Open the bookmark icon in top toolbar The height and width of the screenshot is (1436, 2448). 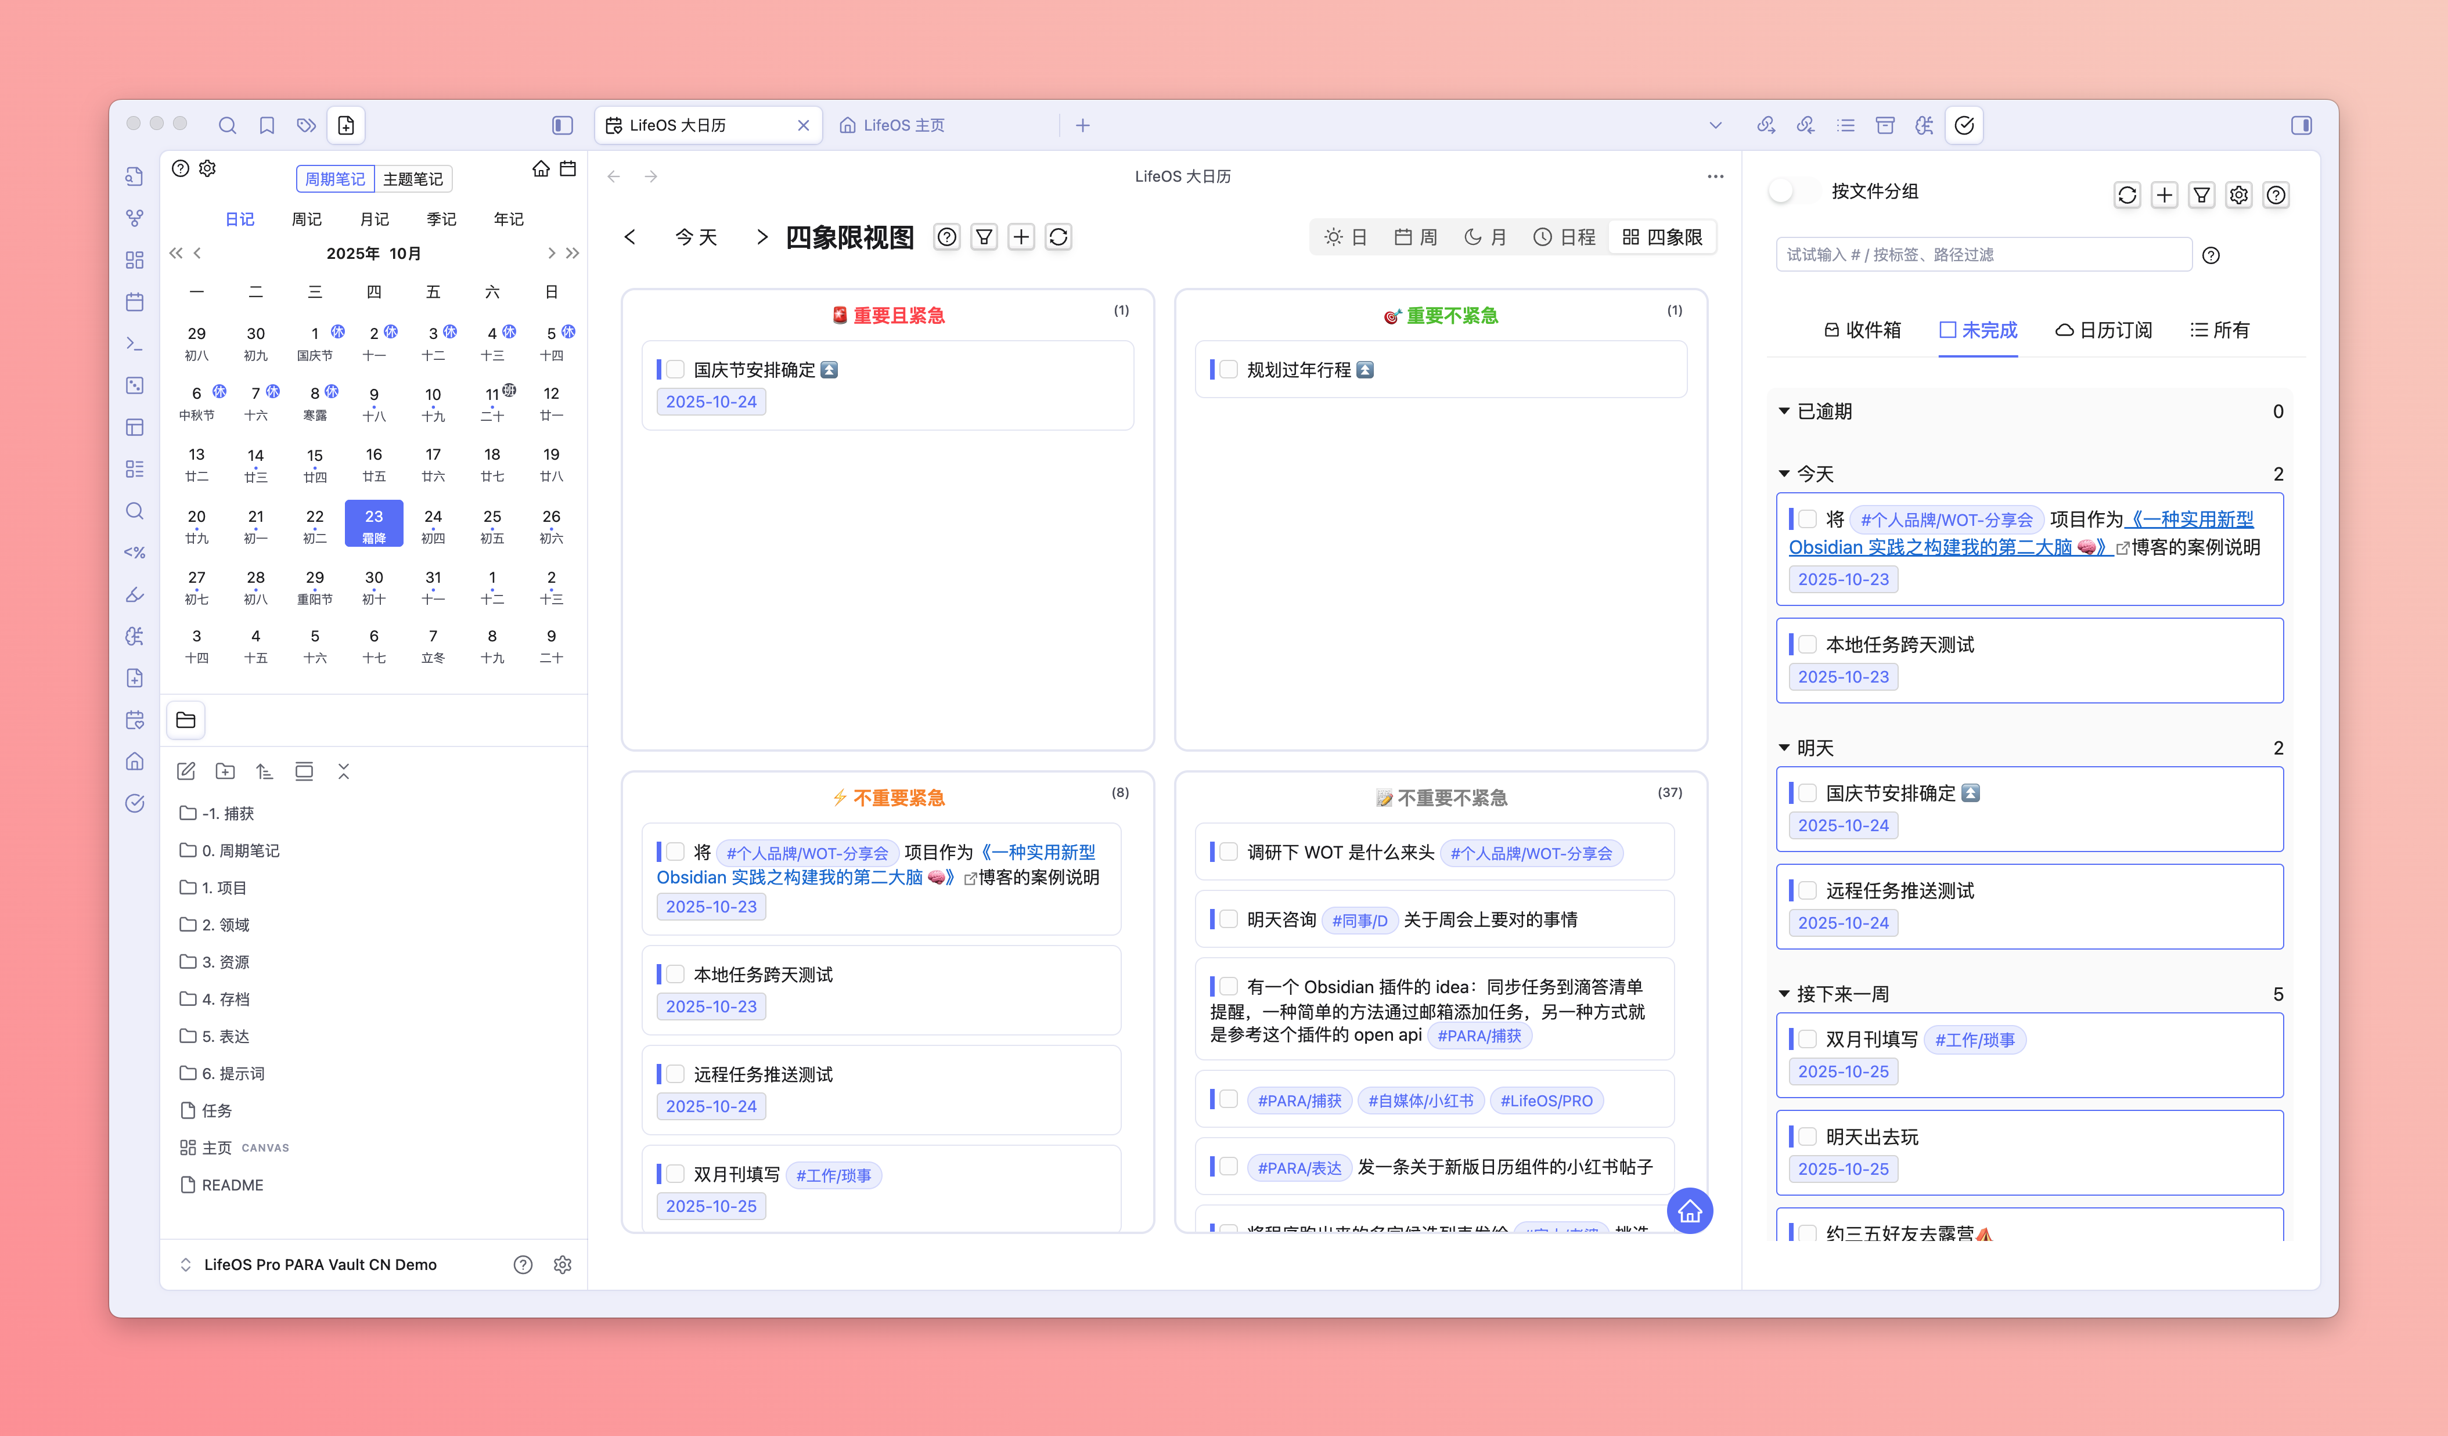[266, 125]
